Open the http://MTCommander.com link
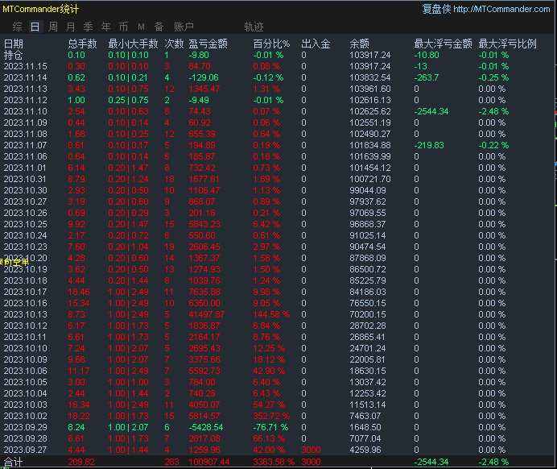Viewport: 557px width, 469px height. pyautogui.click(x=501, y=9)
